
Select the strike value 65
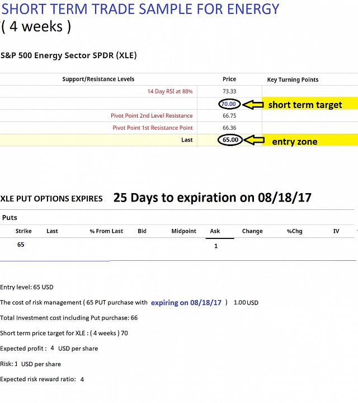tap(21, 245)
